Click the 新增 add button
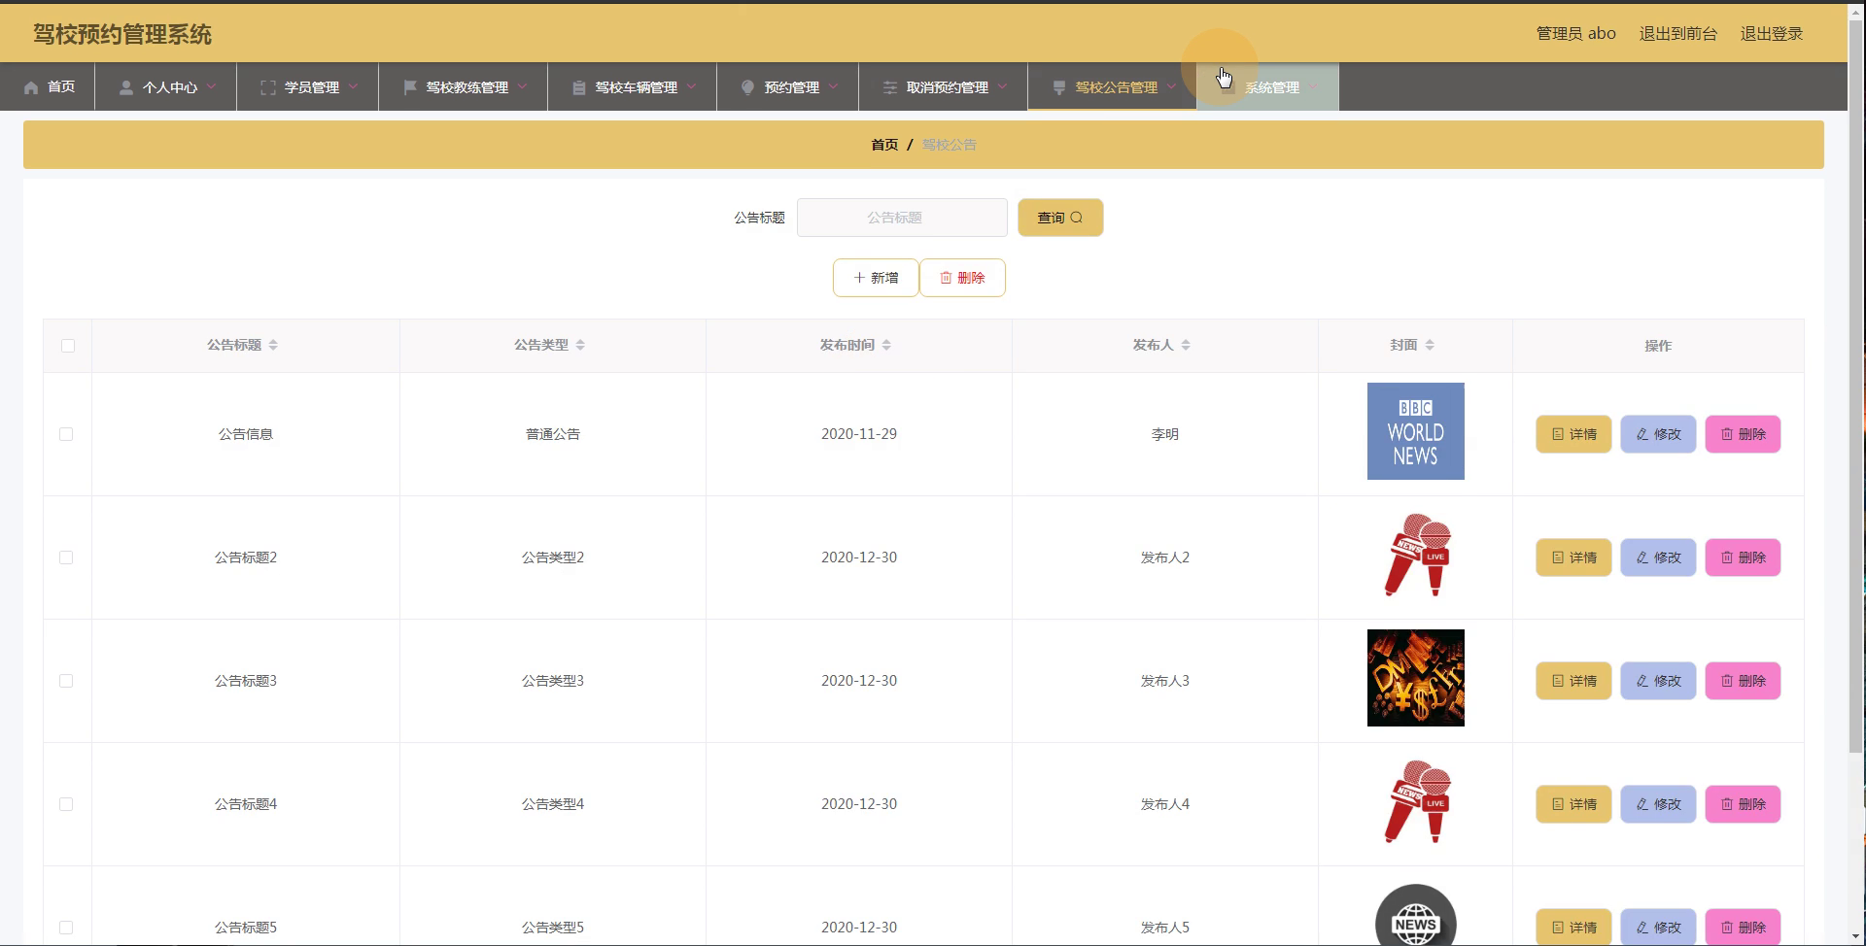Viewport: 1866px width, 946px height. click(x=876, y=278)
